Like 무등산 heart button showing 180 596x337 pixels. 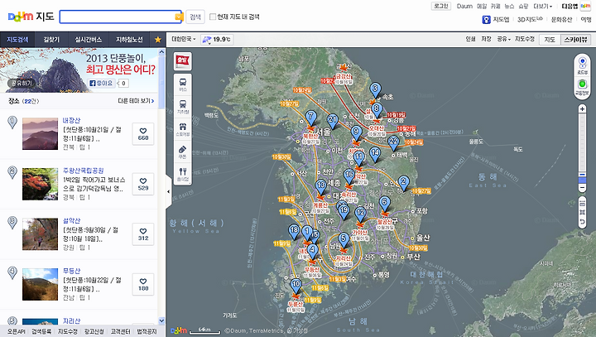(143, 285)
